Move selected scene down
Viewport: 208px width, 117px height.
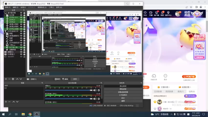[x=17, y=102]
